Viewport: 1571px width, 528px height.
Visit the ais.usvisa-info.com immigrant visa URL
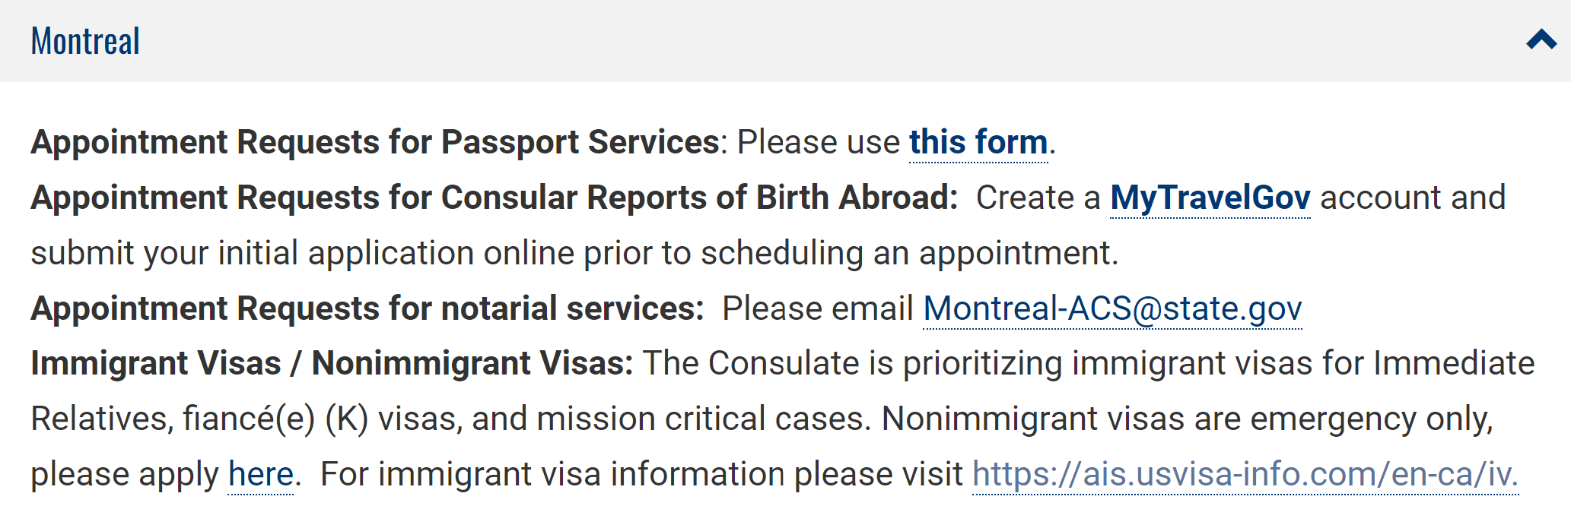(x=1245, y=474)
